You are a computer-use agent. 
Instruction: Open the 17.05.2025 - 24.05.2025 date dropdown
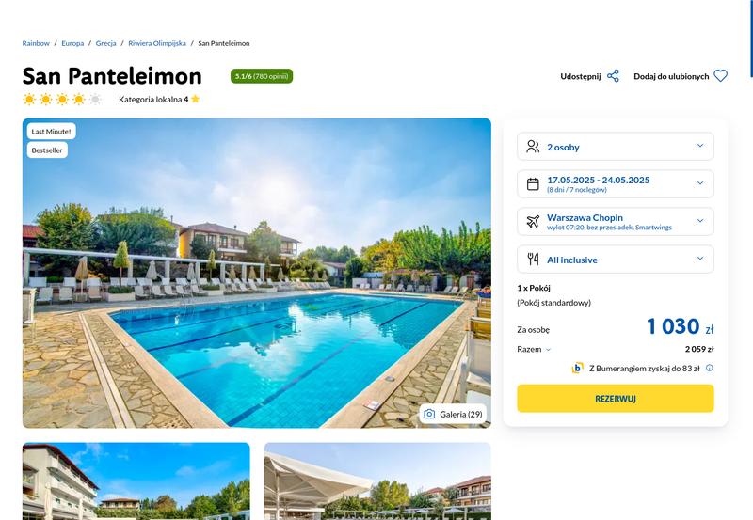616,183
